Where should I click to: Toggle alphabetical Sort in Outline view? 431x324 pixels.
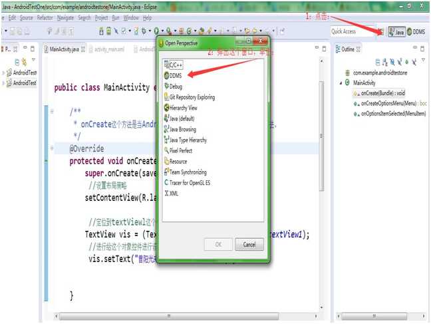click(385, 62)
